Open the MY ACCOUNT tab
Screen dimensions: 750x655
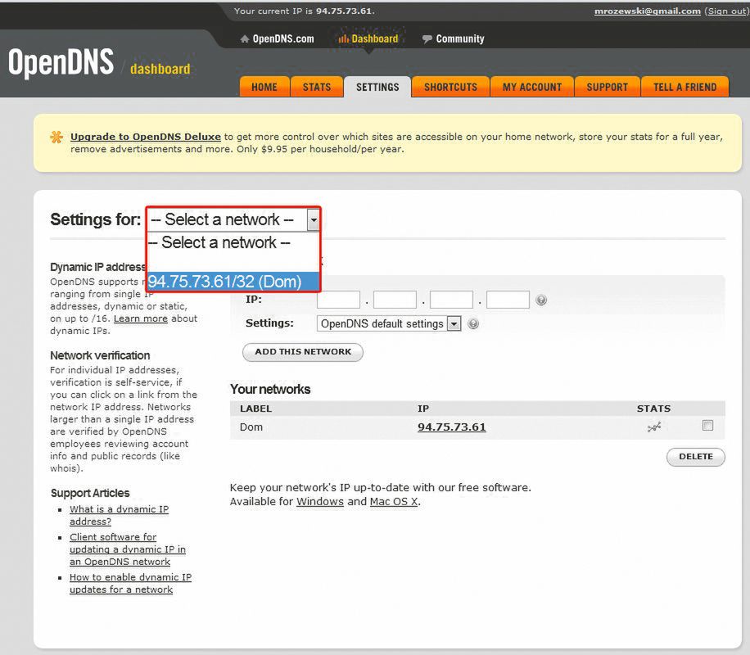click(x=532, y=87)
